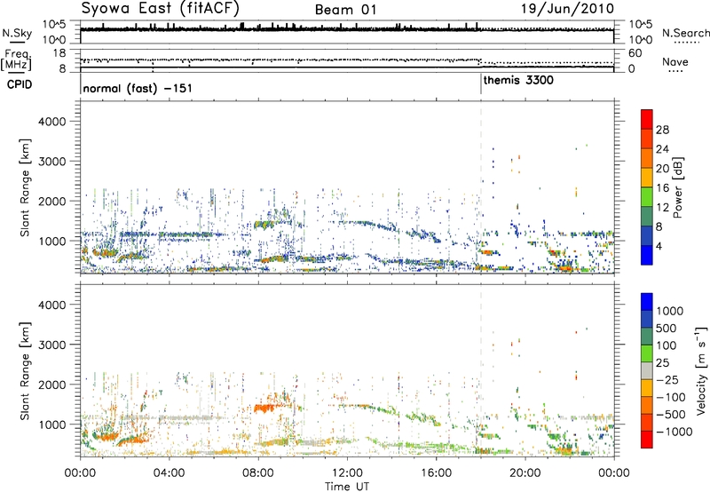This screenshot has height=492, width=710.
Task: Click the 'normal (fast) -151' CPID label
Action: click(138, 89)
